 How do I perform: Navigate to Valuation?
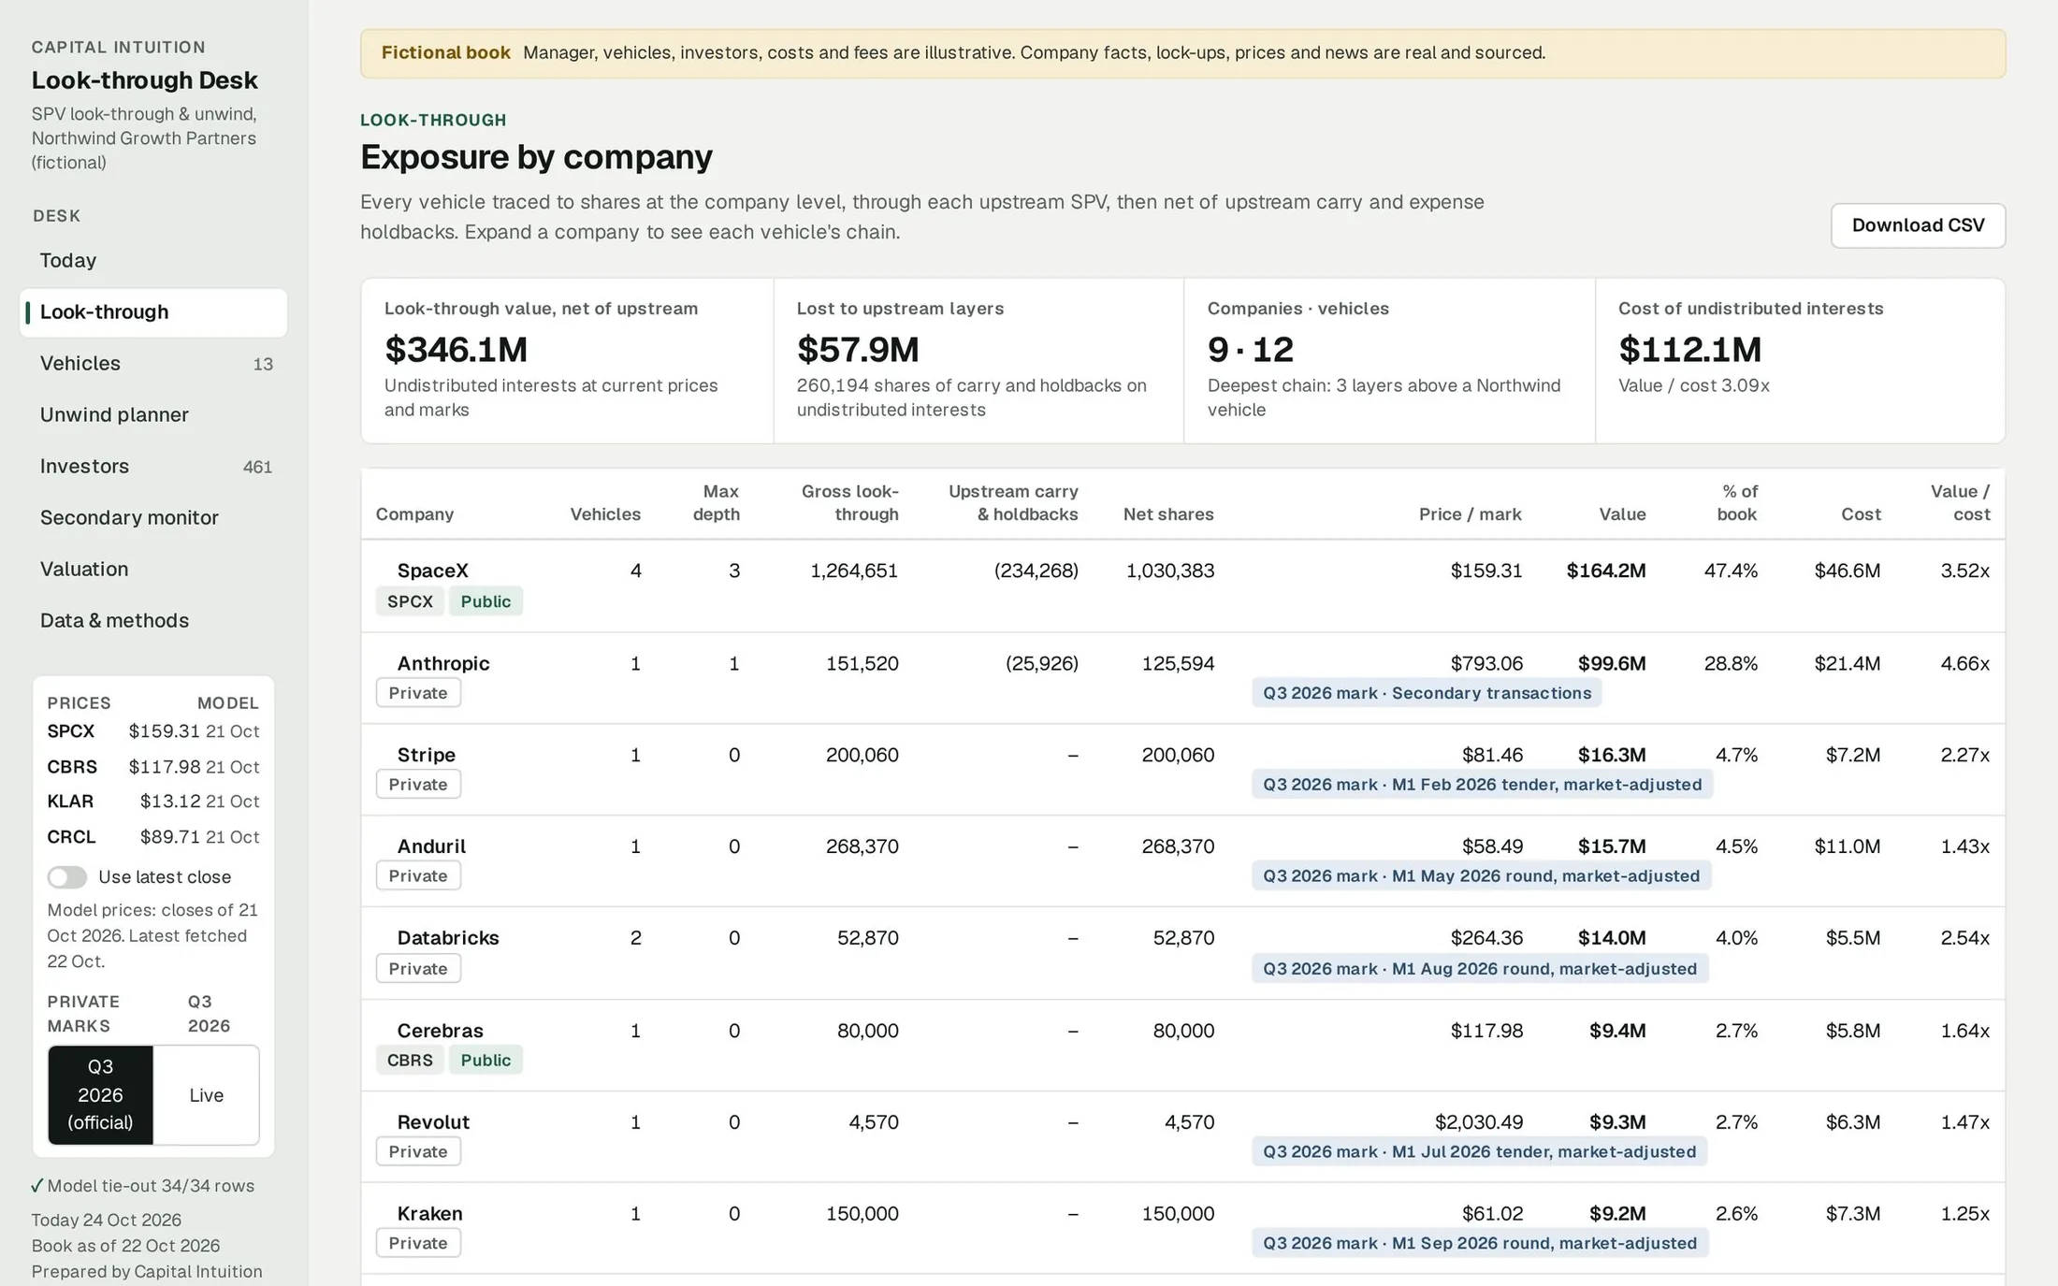[x=153, y=569]
